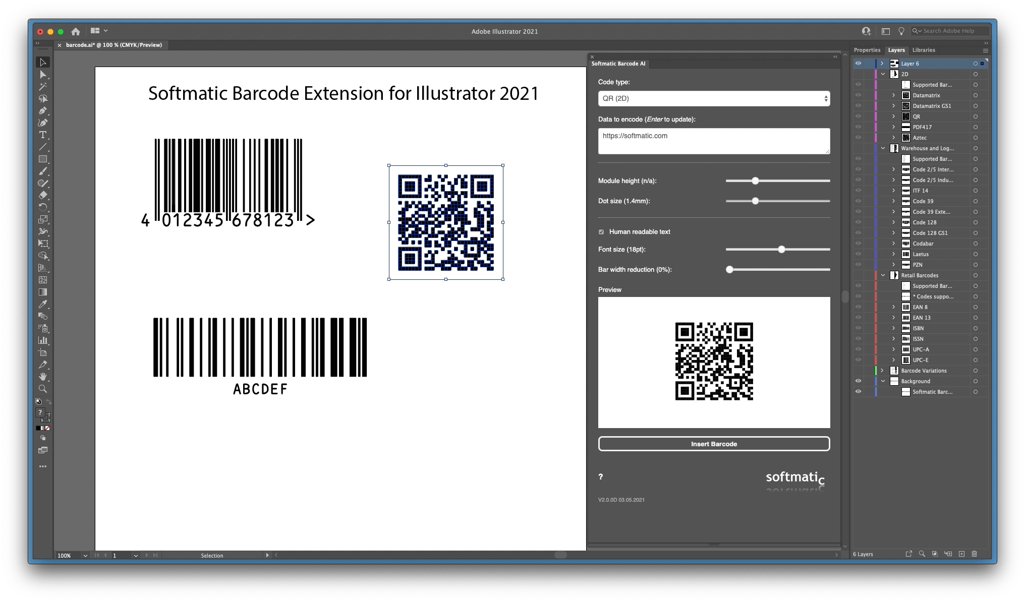Collapse the Retail Barcodes layer group

(883, 275)
